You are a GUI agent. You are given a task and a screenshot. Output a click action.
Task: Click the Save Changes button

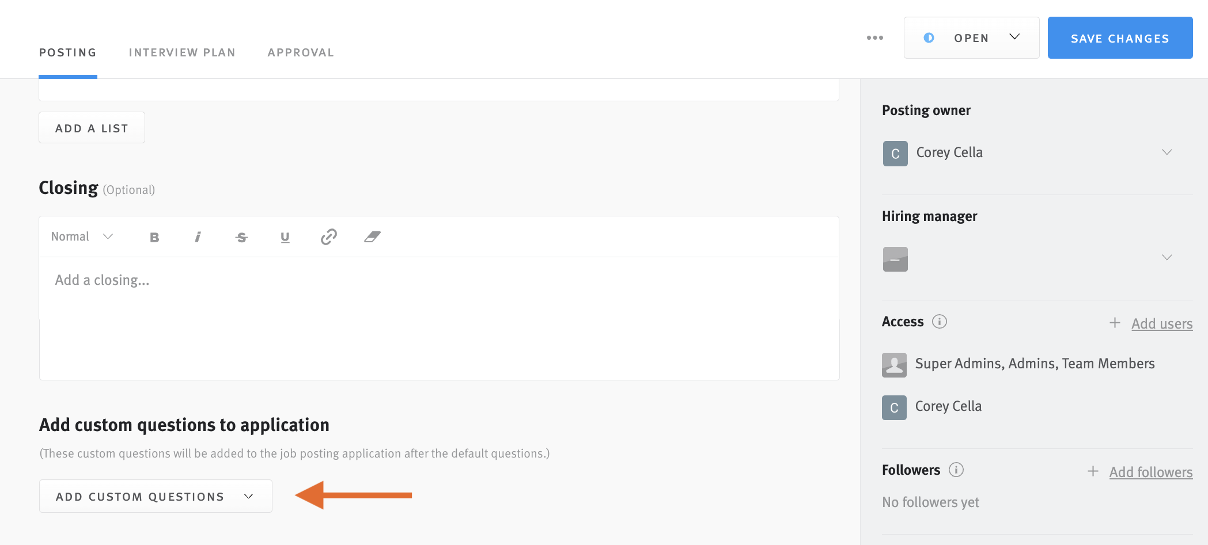(1119, 37)
